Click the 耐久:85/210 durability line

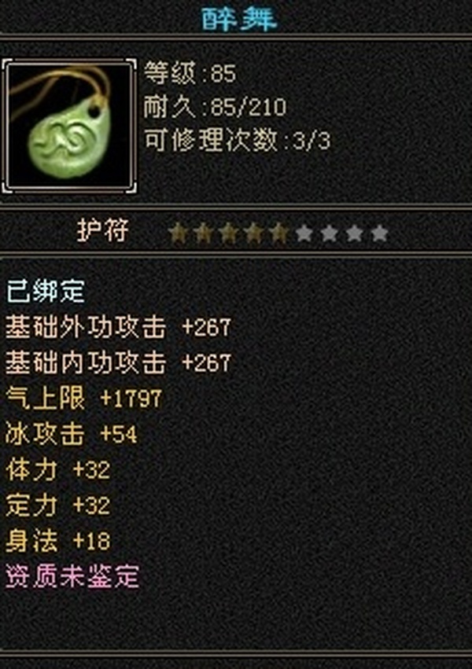[215, 107]
